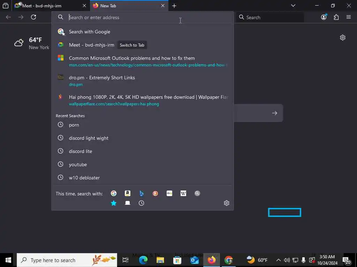Click the Firefox icon on the taskbar
Image resolution: width=357 pixels, height=267 pixels.
(x=212, y=260)
